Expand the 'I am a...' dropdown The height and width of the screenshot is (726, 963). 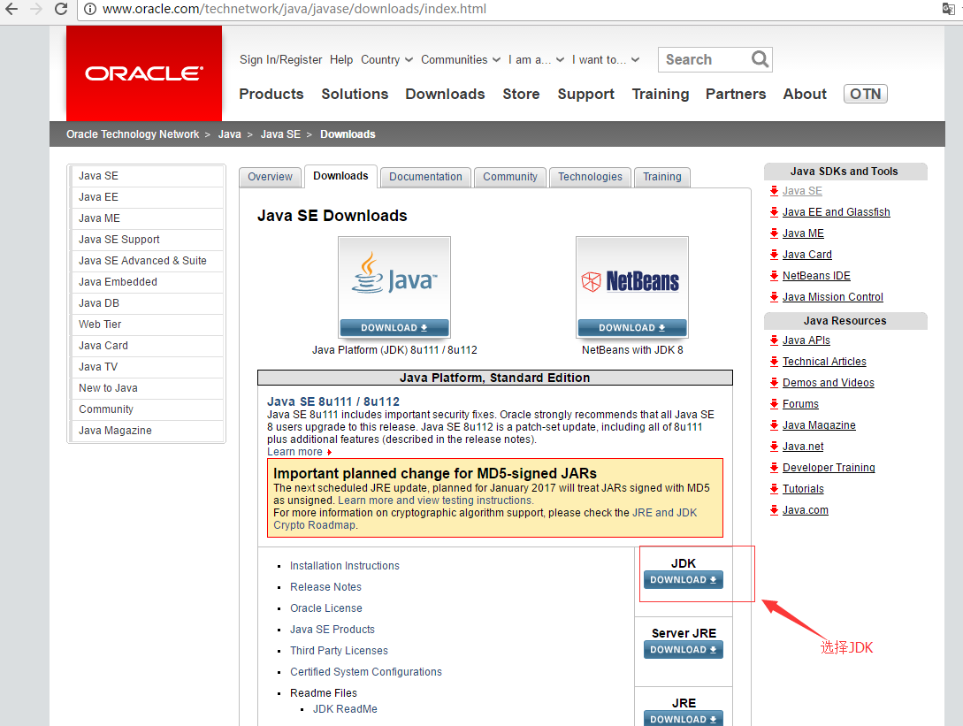[536, 59]
